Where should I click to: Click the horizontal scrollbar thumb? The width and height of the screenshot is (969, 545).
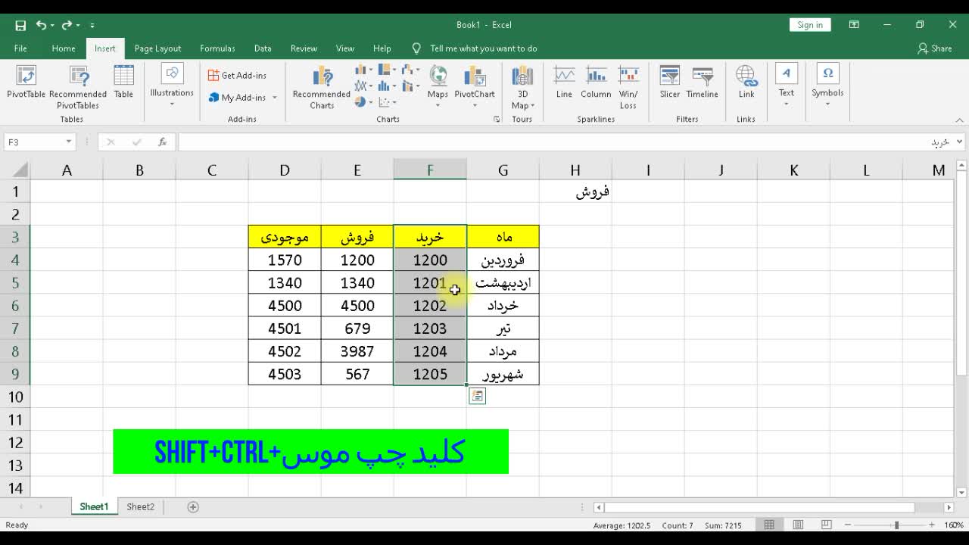click(759, 507)
